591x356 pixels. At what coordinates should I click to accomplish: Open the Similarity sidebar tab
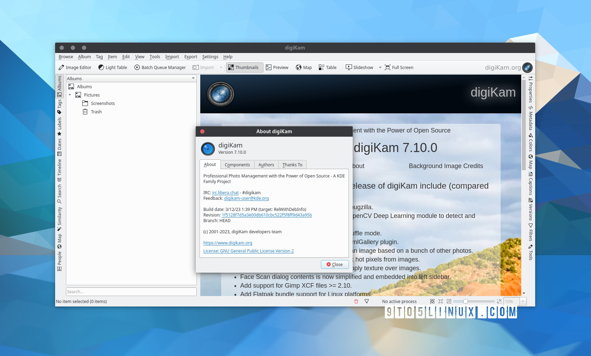pyautogui.click(x=59, y=219)
